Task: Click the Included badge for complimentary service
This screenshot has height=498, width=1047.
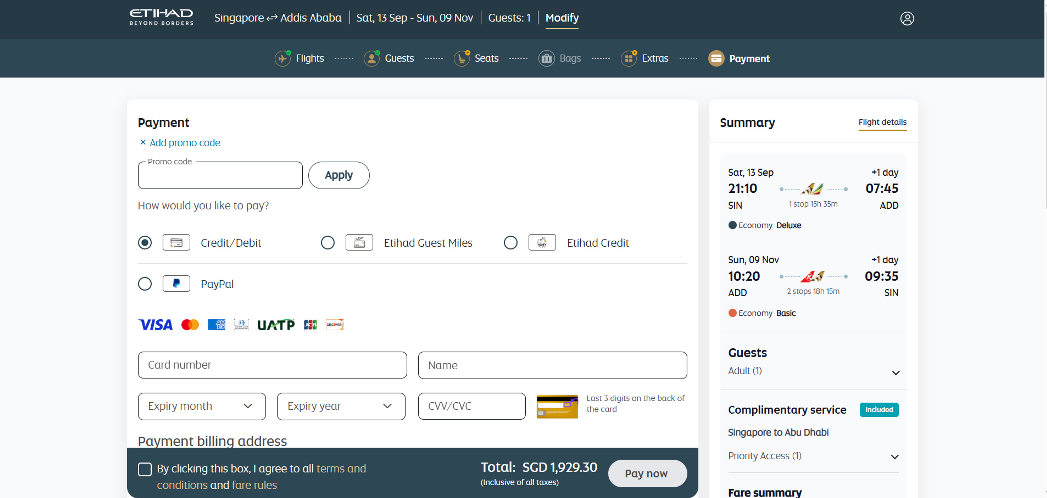Action: [x=879, y=409]
